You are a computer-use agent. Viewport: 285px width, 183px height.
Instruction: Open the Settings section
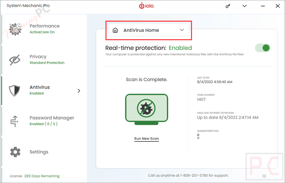44,152
